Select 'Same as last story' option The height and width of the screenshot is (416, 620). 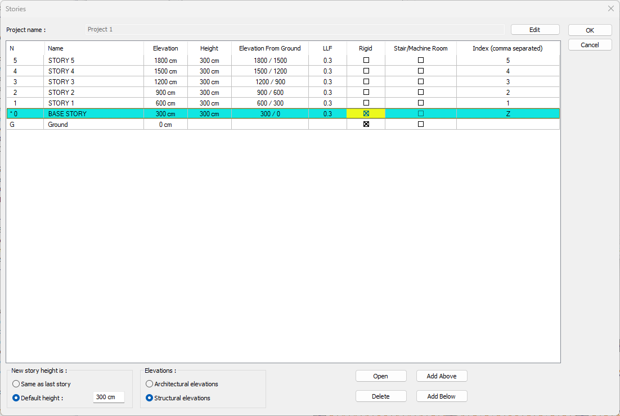[16, 384]
